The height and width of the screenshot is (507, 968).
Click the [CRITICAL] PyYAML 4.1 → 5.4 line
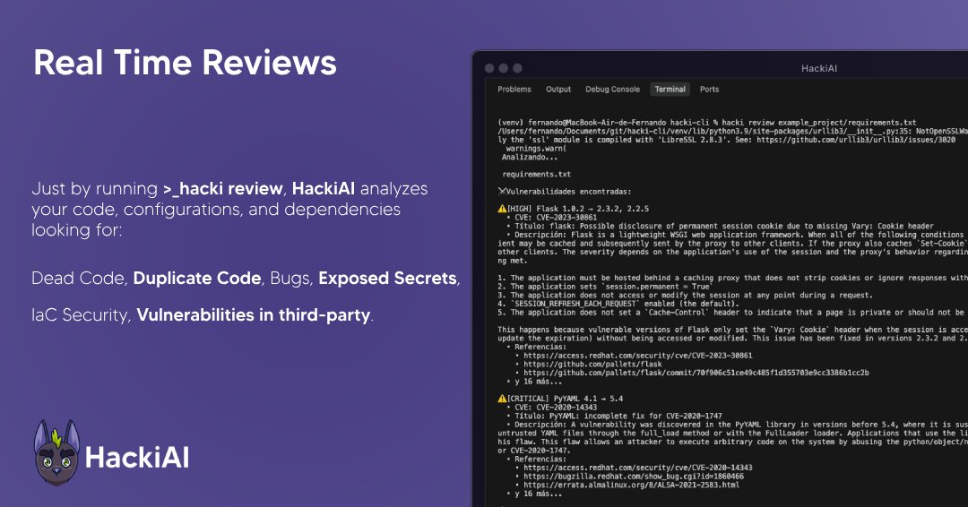click(x=565, y=399)
